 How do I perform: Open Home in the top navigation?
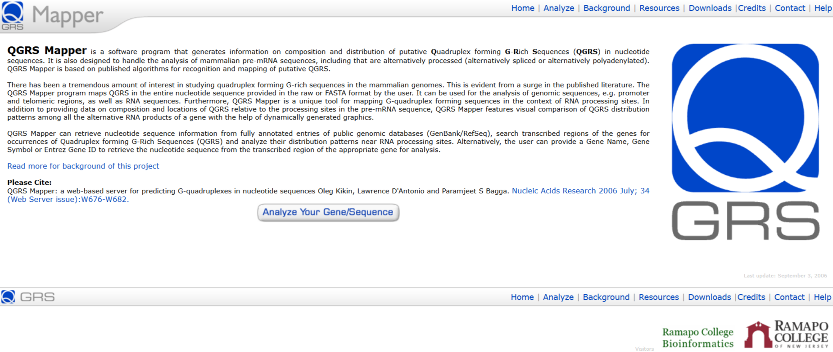point(523,8)
